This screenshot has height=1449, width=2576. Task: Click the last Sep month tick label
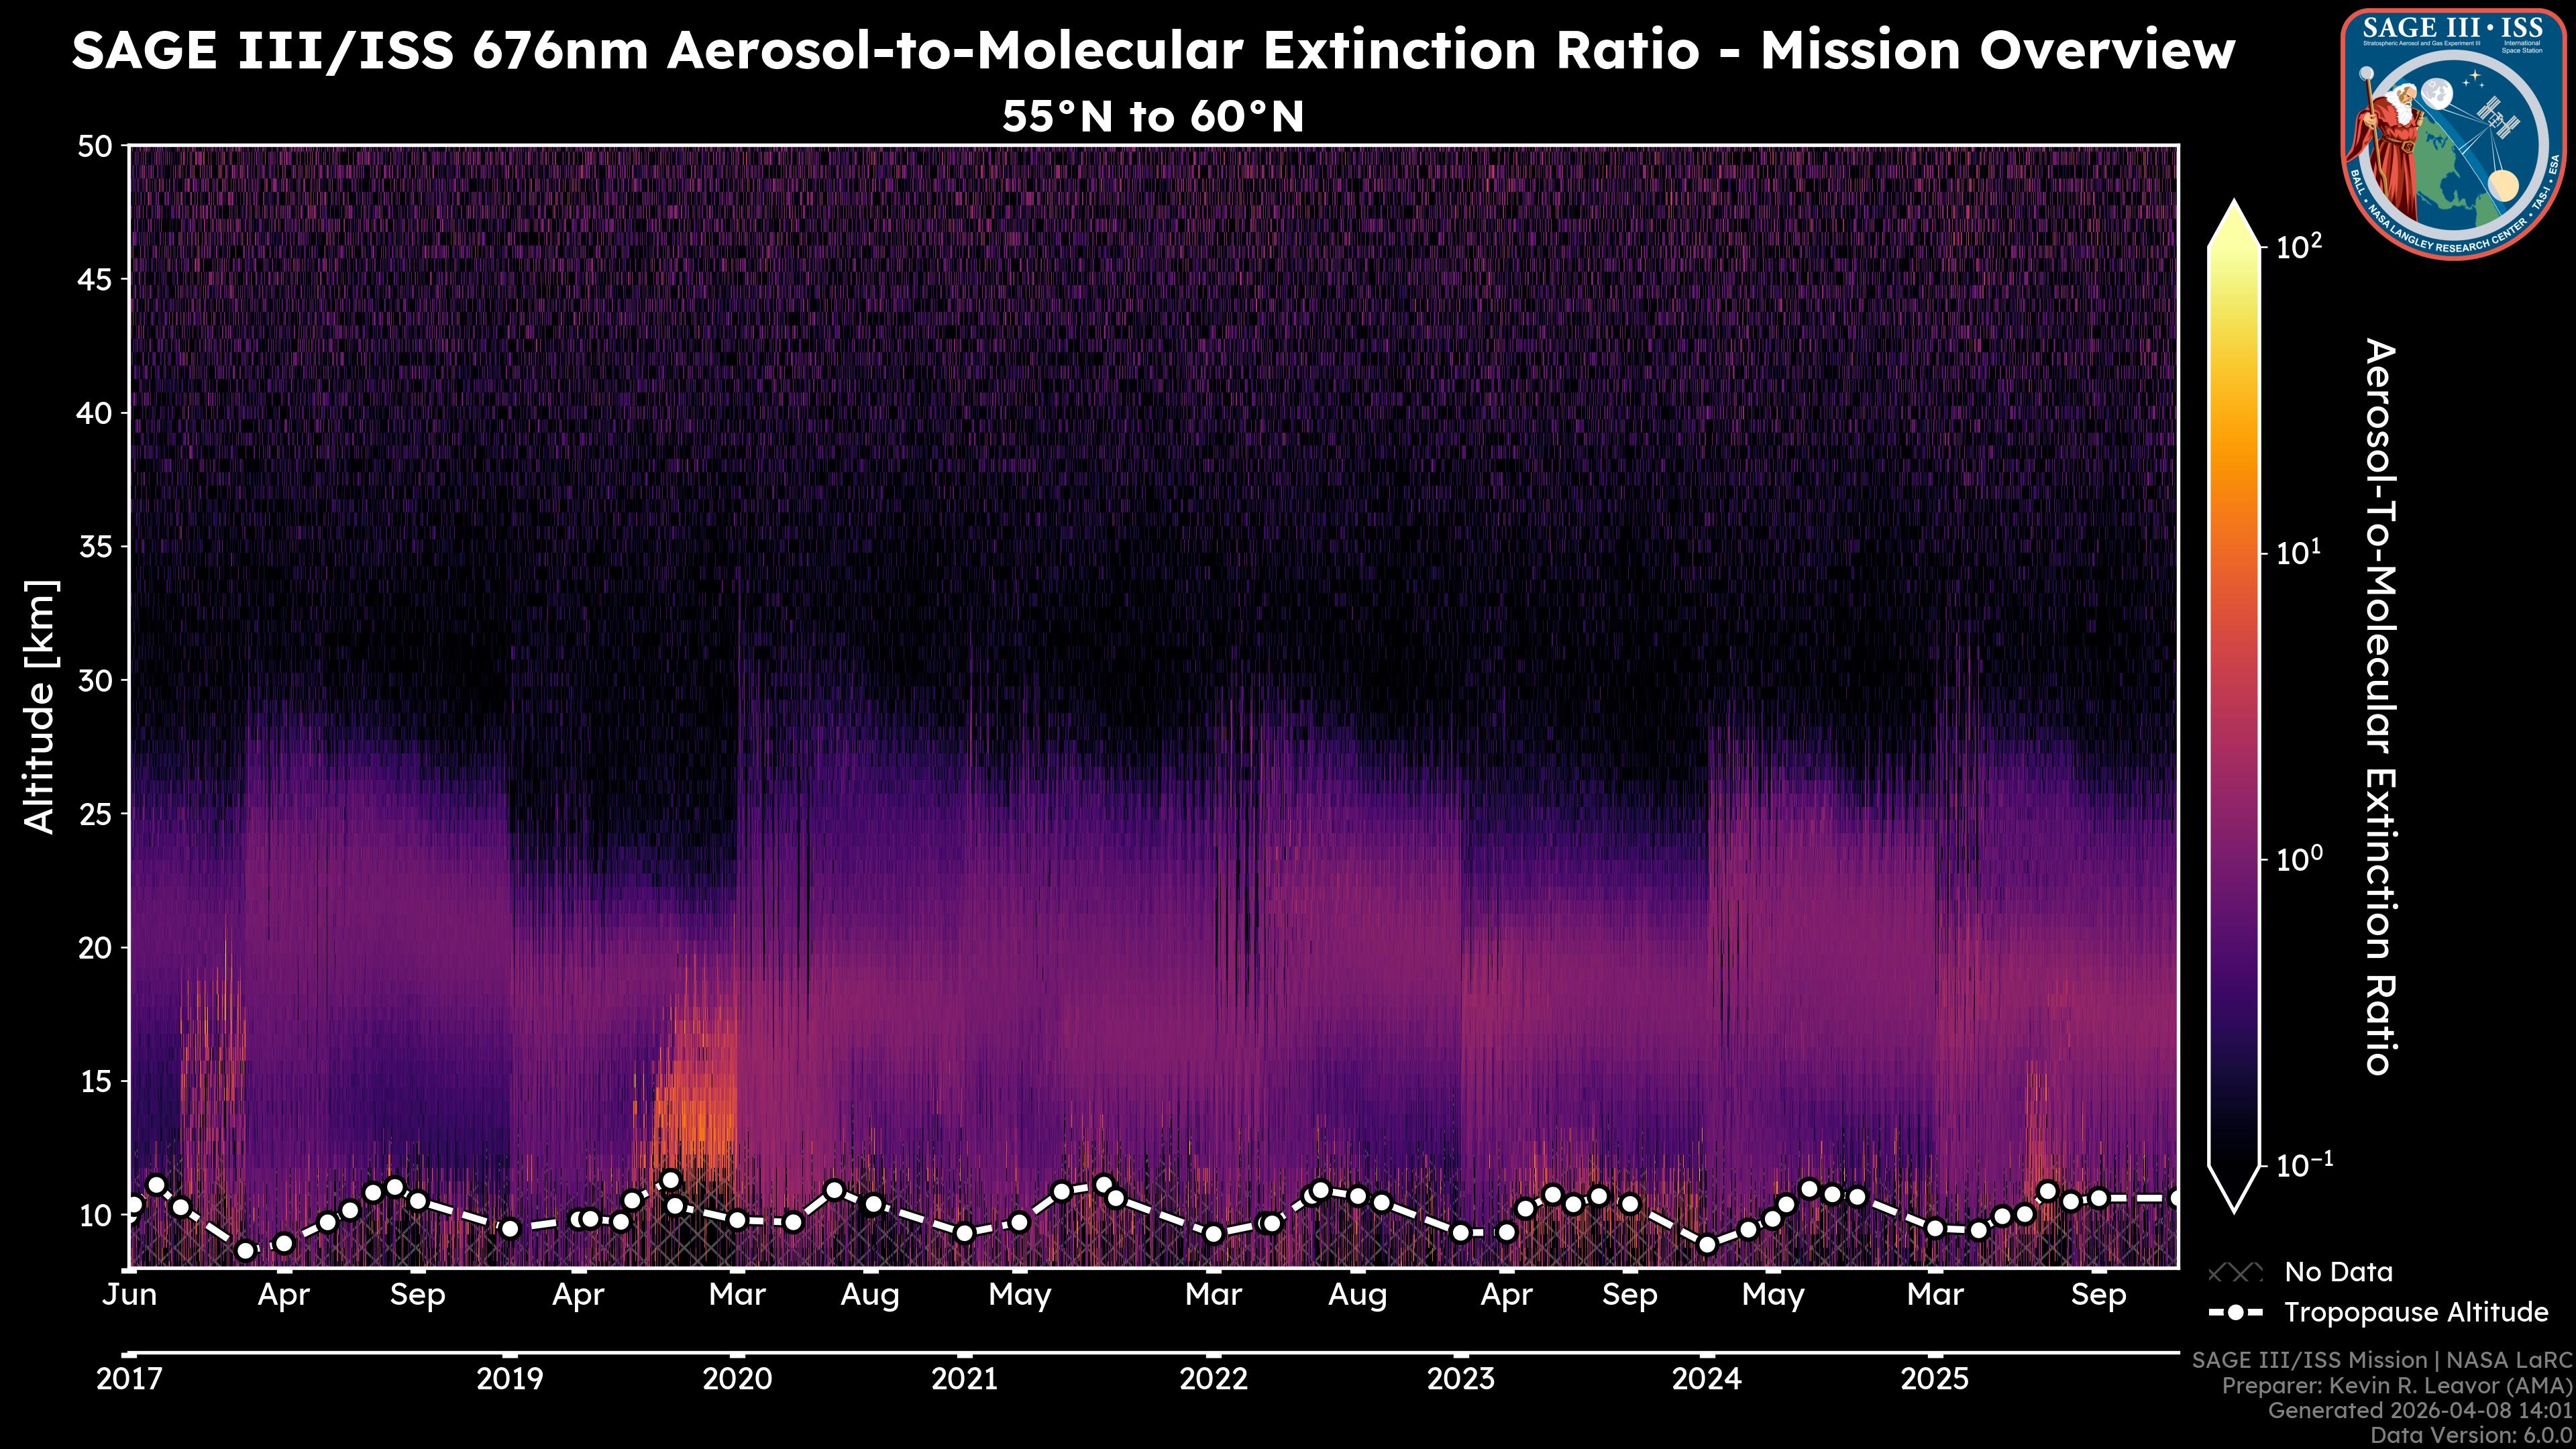pos(2098,1295)
